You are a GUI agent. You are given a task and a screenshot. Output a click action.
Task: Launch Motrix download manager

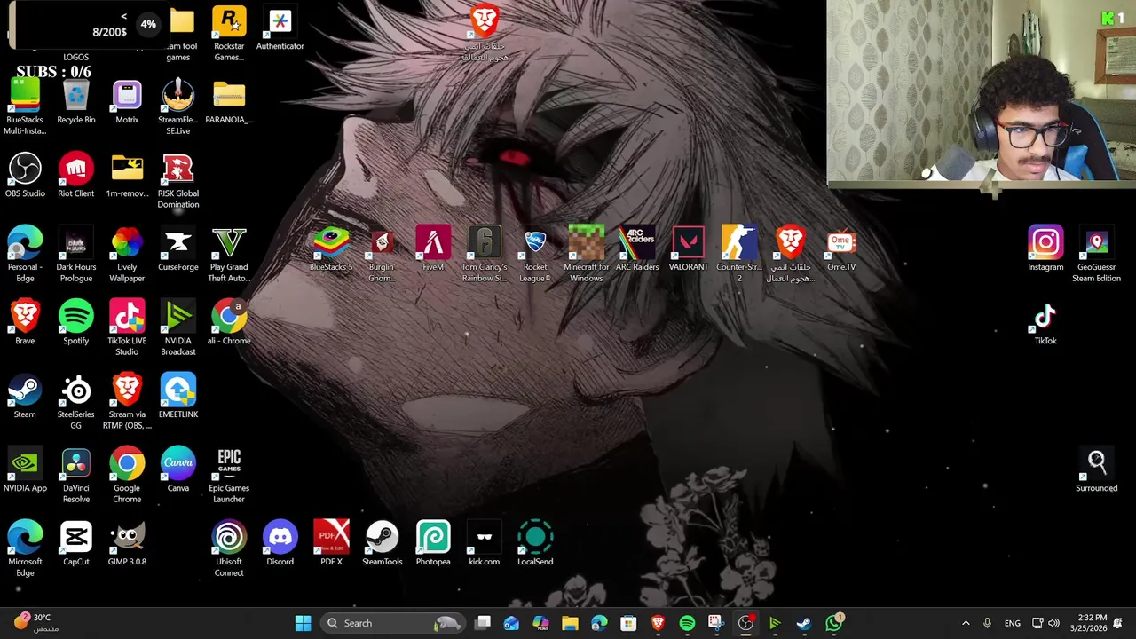127,101
